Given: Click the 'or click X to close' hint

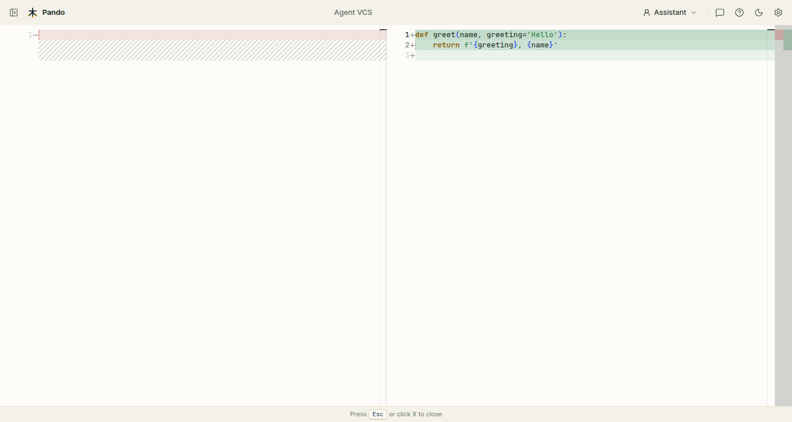Looking at the screenshot, I should click(x=415, y=414).
